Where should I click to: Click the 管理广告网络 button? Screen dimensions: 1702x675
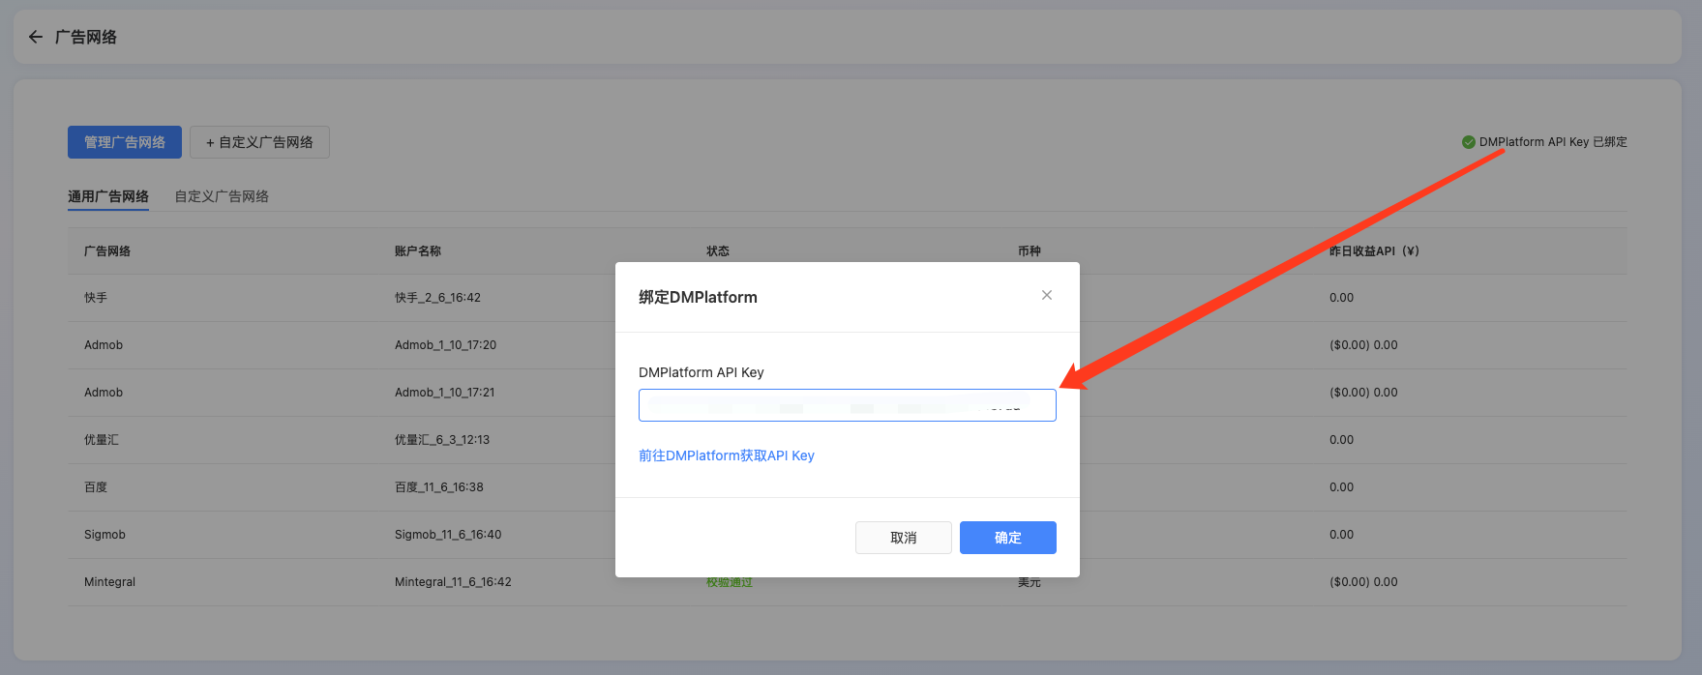pyautogui.click(x=125, y=142)
